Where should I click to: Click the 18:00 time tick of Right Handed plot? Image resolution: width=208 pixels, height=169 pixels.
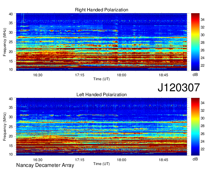click(x=121, y=75)
